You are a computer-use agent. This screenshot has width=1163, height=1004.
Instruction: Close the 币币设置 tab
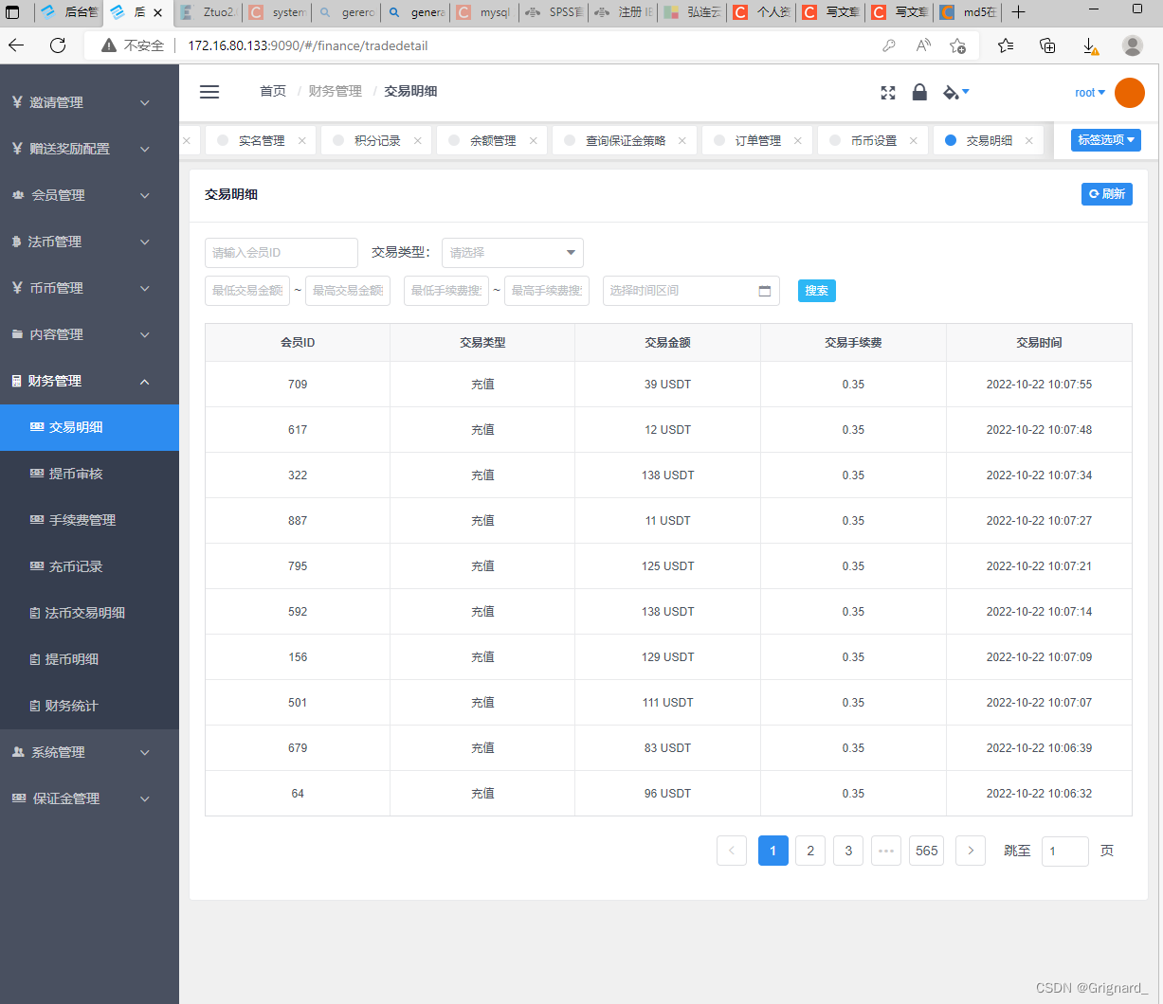[914, 140]
